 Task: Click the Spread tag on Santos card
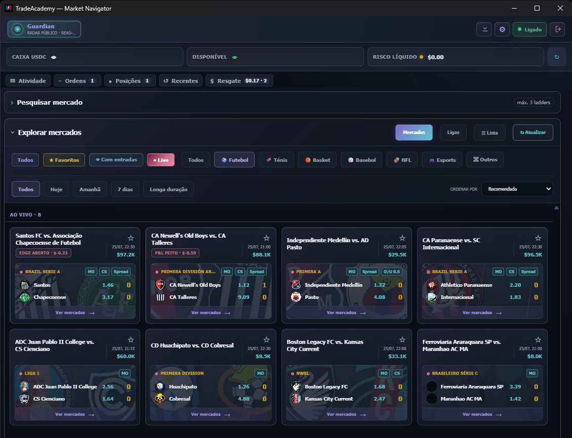point(121,272)
